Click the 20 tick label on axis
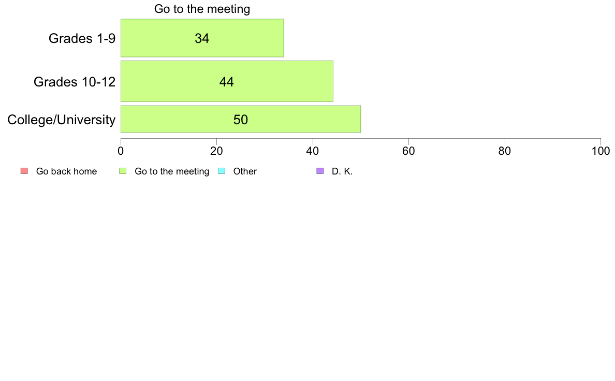The width and height of the screenshot is (615, 381). click(x=216, y=151)
